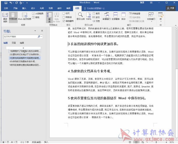The image size is (178, 144).
Task: Open search options dropdown arrow
Action: [42, 37]
